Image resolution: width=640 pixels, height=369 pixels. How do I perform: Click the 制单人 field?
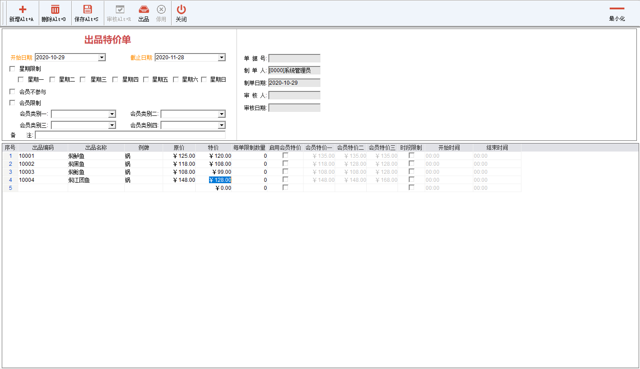[294, 70]
